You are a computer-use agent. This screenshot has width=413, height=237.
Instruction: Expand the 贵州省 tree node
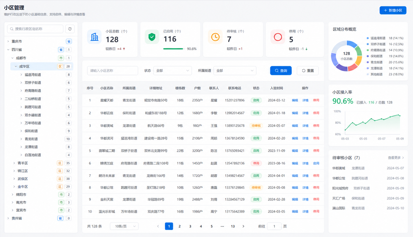8,218
